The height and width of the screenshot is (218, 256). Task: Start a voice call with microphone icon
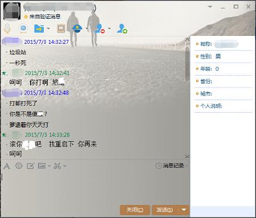point(7,28)
